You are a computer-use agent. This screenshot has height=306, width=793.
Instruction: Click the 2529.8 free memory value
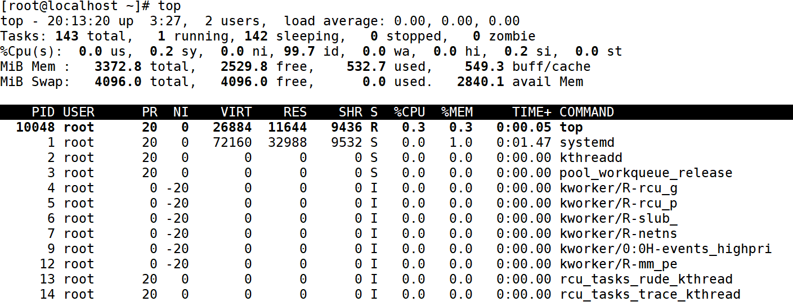tap(244, 67)
